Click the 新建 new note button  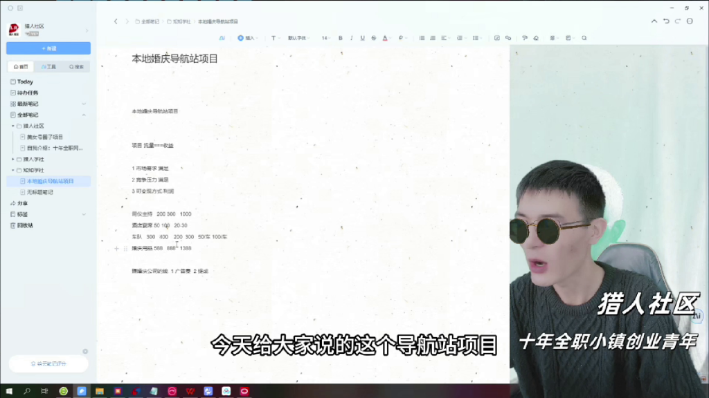click(x=48, y=48)
